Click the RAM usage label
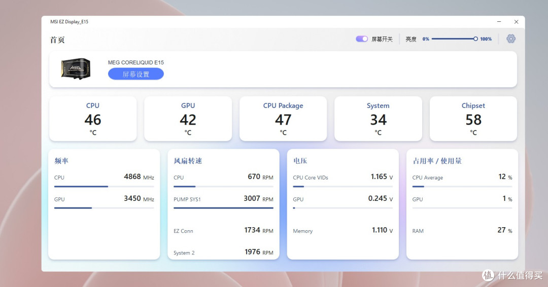This screenshot has height=287, width=548. click(418, 231)
